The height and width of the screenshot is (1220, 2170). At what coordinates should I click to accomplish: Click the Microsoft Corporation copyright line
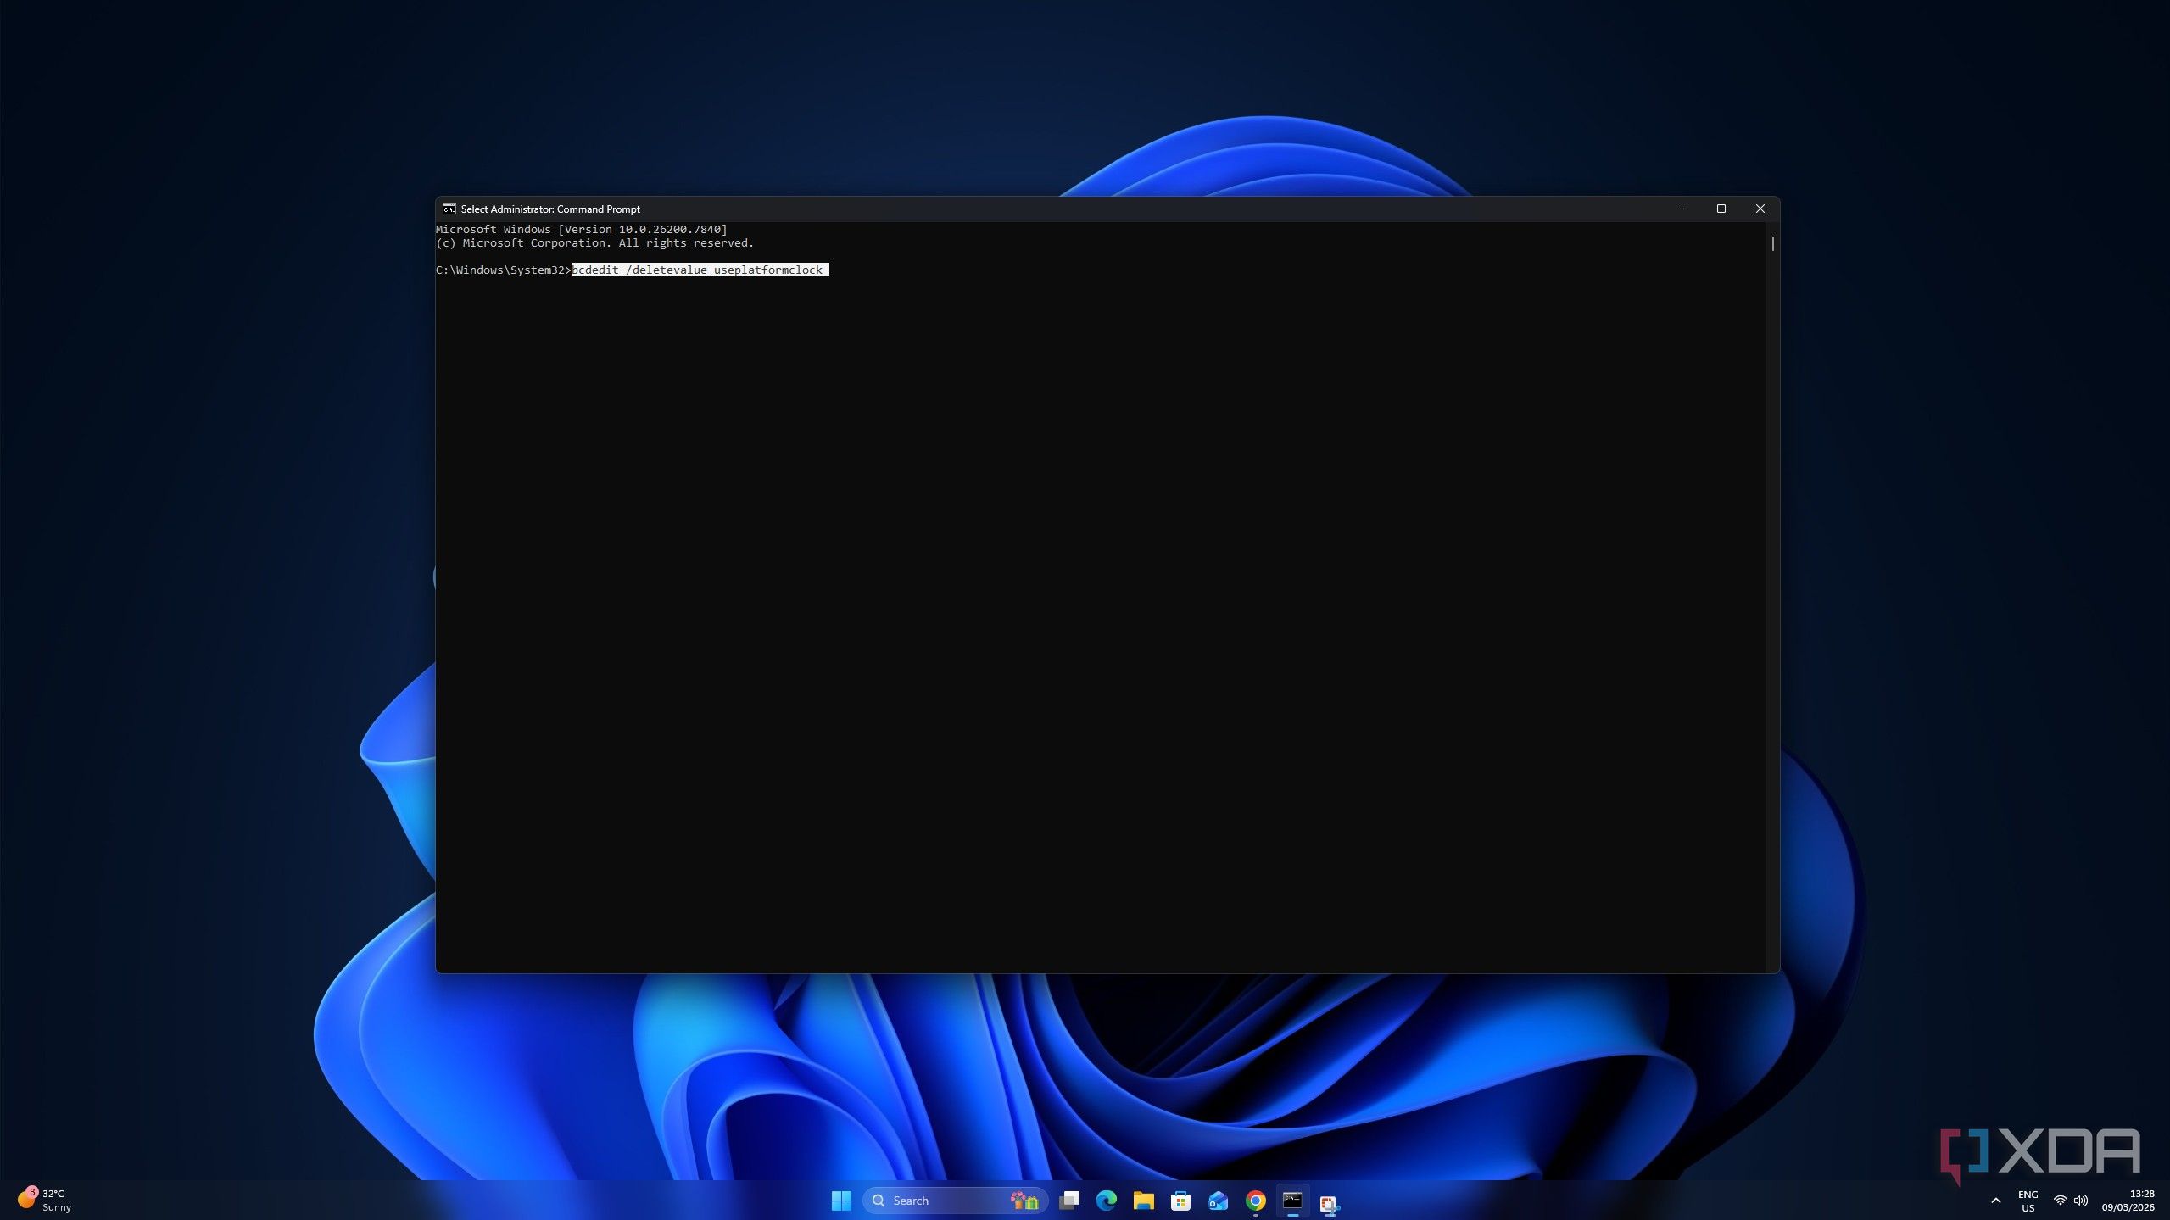point(594,242)
